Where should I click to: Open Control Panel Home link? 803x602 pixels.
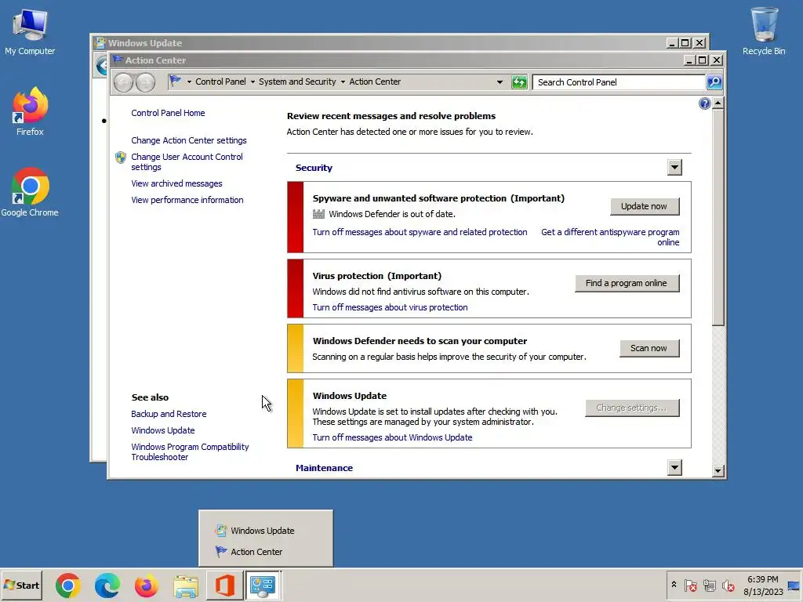click(168, 113)
